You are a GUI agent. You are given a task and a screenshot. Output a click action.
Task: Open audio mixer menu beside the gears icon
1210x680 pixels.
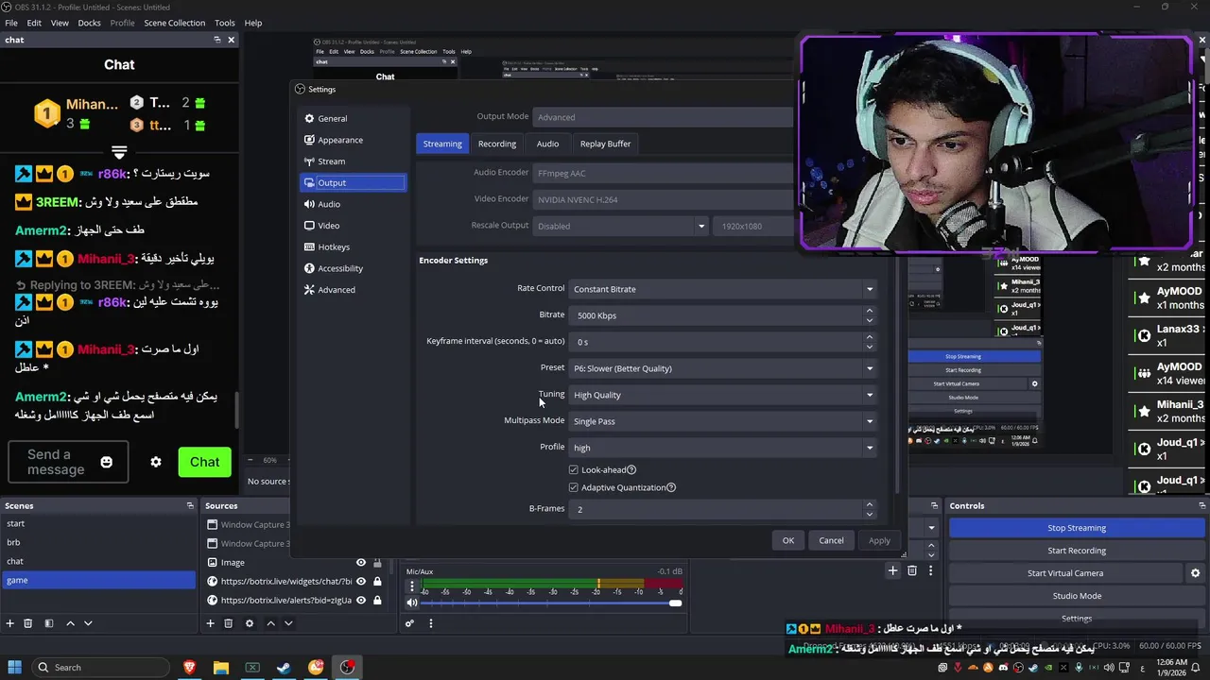pyautogui.click(x=431, y=623)
